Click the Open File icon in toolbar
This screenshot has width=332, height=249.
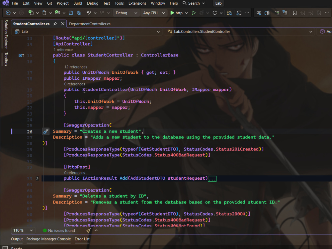[x=44, y=13]
